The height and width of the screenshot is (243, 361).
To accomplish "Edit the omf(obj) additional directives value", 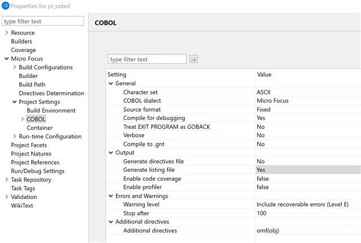I will tap(268, 231).
